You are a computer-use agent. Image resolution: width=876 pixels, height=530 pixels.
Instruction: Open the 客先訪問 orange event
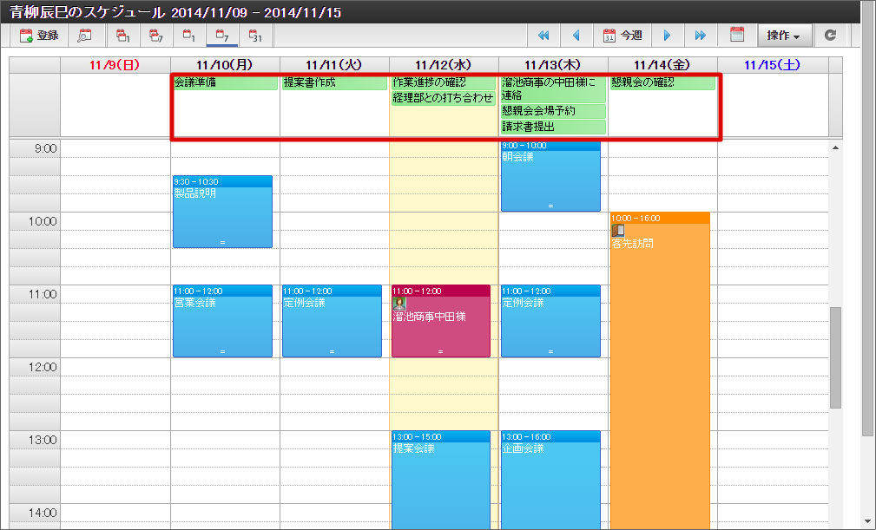pyautogui.click(x=660, y=371)
